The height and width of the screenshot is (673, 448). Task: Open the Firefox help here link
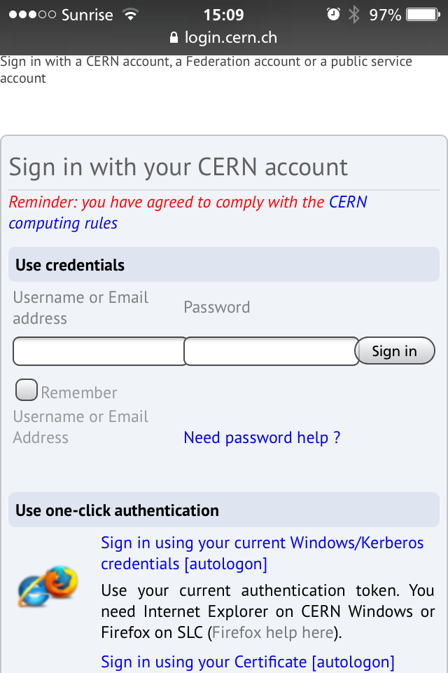[x=273, y=632]
